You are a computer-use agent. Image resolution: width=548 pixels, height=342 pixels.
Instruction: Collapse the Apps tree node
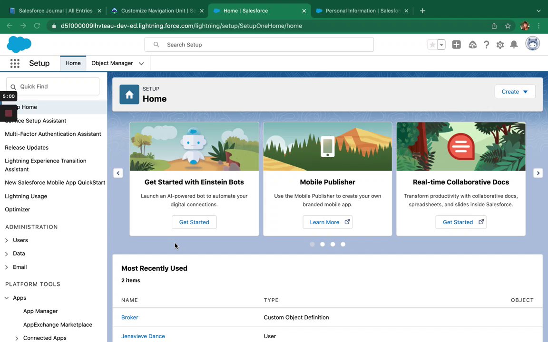tap(6, 298)
